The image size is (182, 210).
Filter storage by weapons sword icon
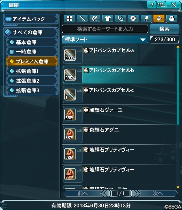[x=82, y=18]
